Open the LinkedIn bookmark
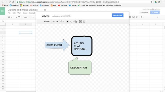 (14, 5)
